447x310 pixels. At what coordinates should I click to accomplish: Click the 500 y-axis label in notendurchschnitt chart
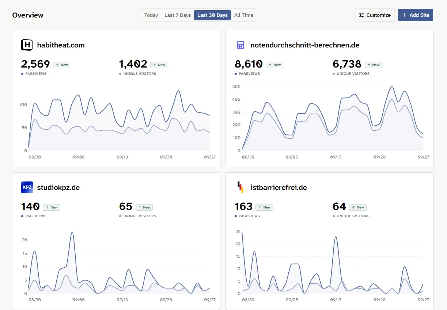pos(236,87)
